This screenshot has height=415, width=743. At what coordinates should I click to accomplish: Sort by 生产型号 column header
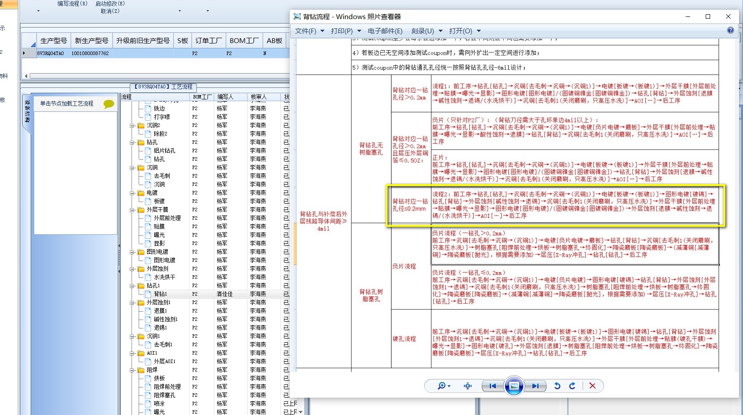click(x=53, y=40)
